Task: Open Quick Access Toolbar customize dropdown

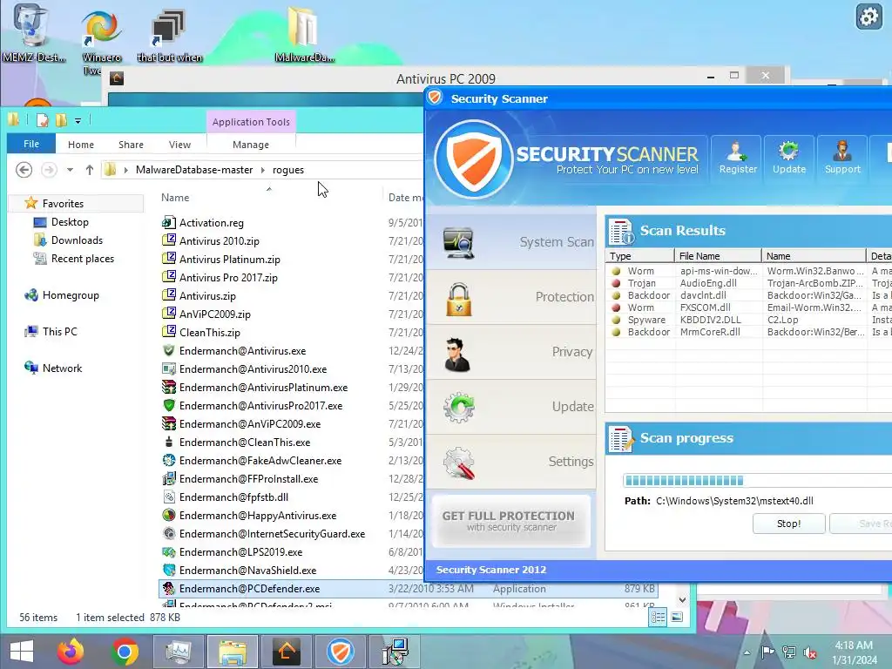Action: [x=78, y=120]
